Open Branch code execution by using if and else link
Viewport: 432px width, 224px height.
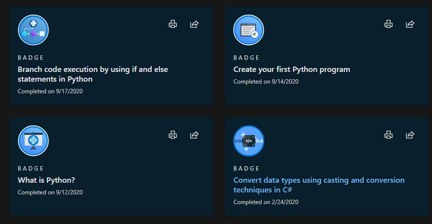[x=93, y=74]
